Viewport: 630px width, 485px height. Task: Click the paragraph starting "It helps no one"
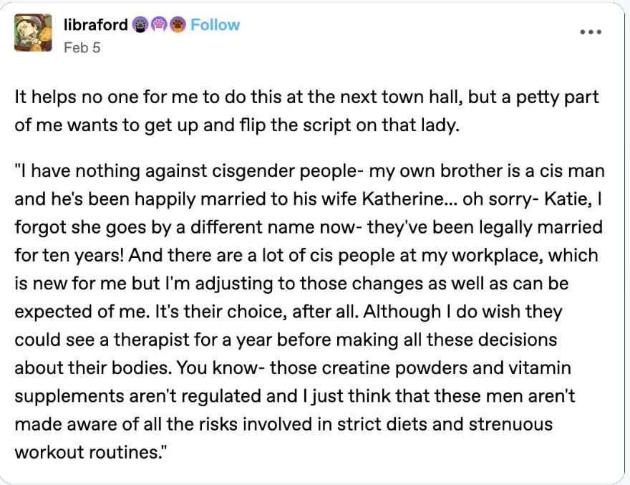click(x=306, y=111)
